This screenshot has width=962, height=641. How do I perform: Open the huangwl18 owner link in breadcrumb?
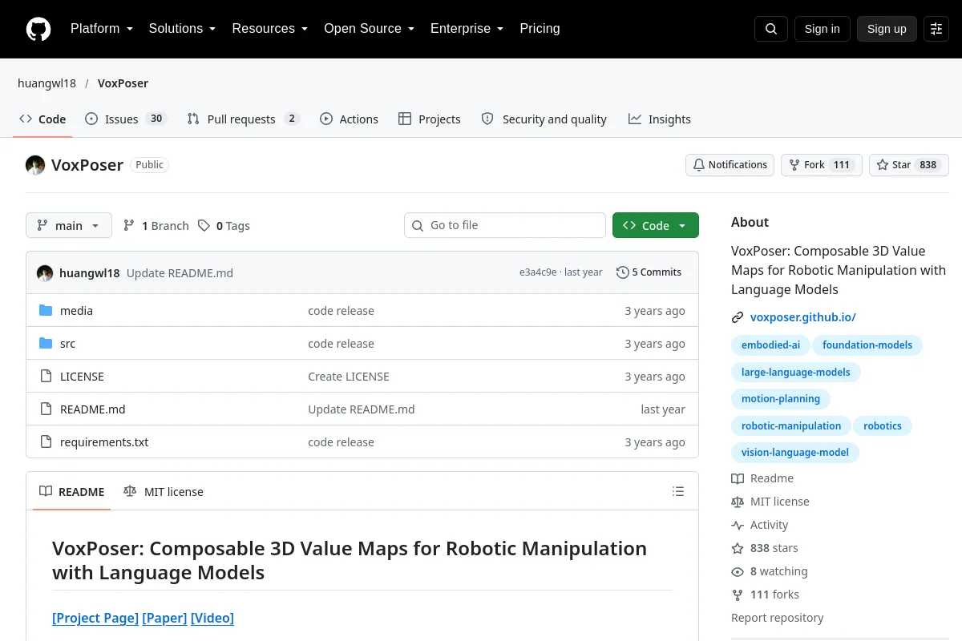pyautogui.click(x=46, y=83)
